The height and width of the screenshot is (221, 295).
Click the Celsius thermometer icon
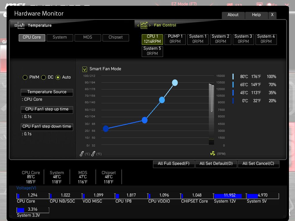click(82, 154)
